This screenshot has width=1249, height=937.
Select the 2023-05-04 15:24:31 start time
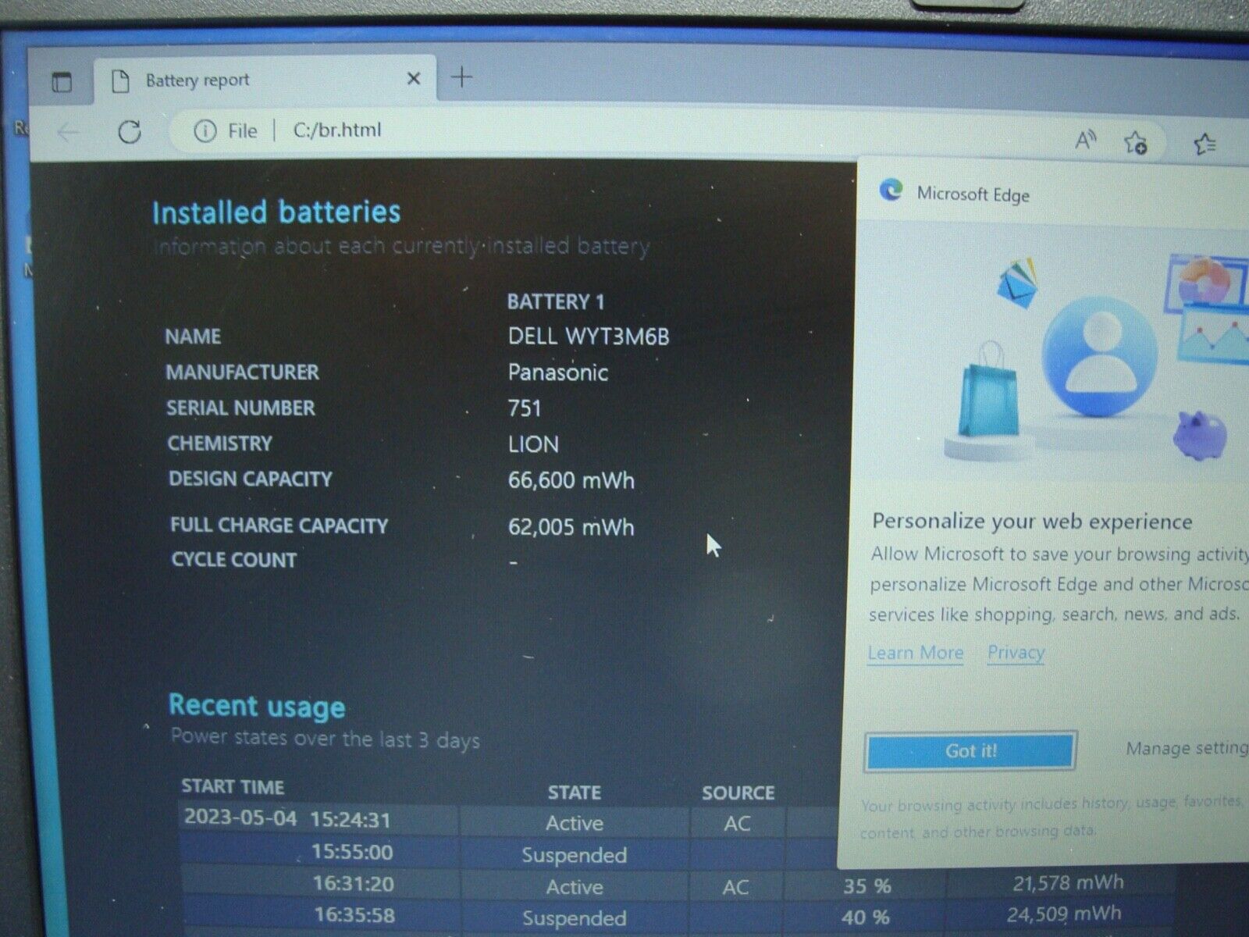pyautogui.click(x=286, y=819)
